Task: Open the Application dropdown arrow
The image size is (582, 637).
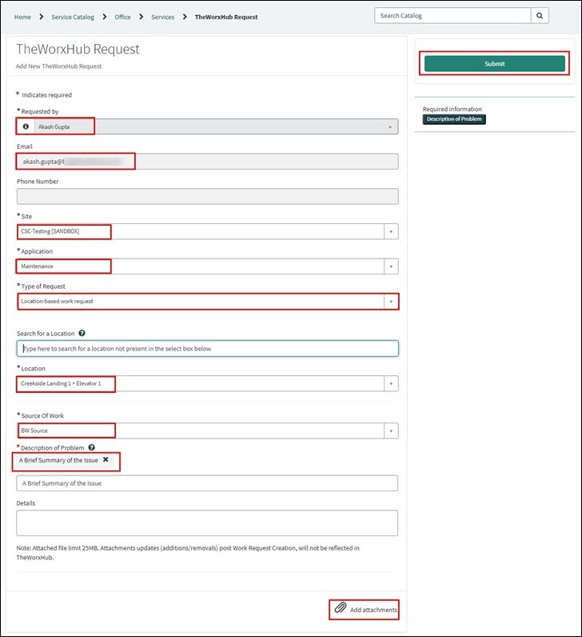Action: tap(391, 266)
